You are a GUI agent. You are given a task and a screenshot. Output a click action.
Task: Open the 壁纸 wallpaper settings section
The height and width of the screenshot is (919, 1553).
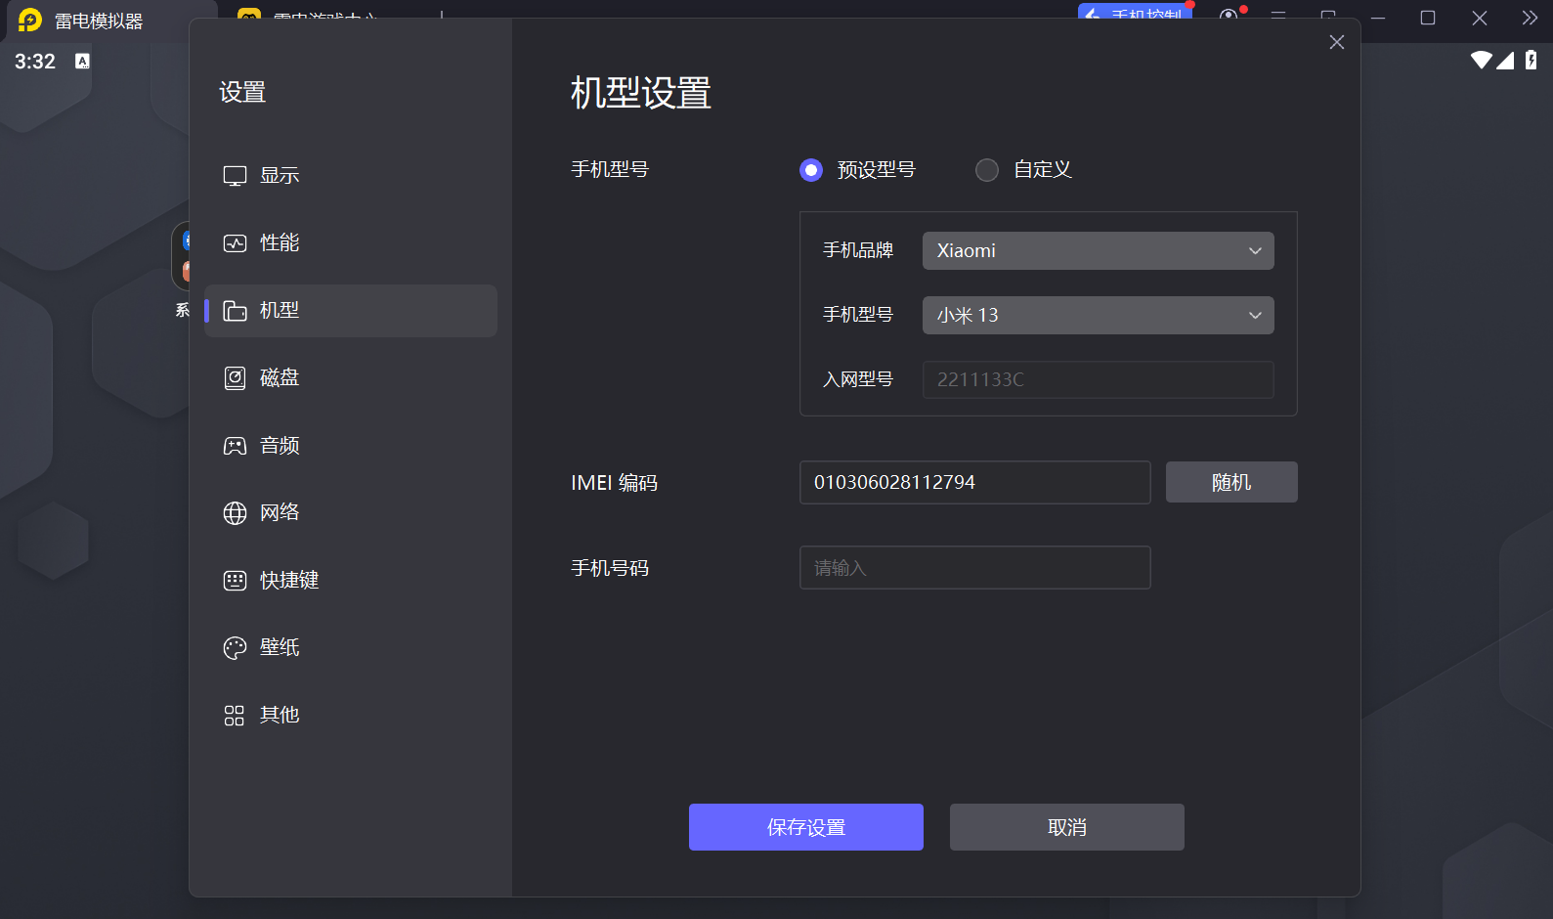(x=351, y=647)
